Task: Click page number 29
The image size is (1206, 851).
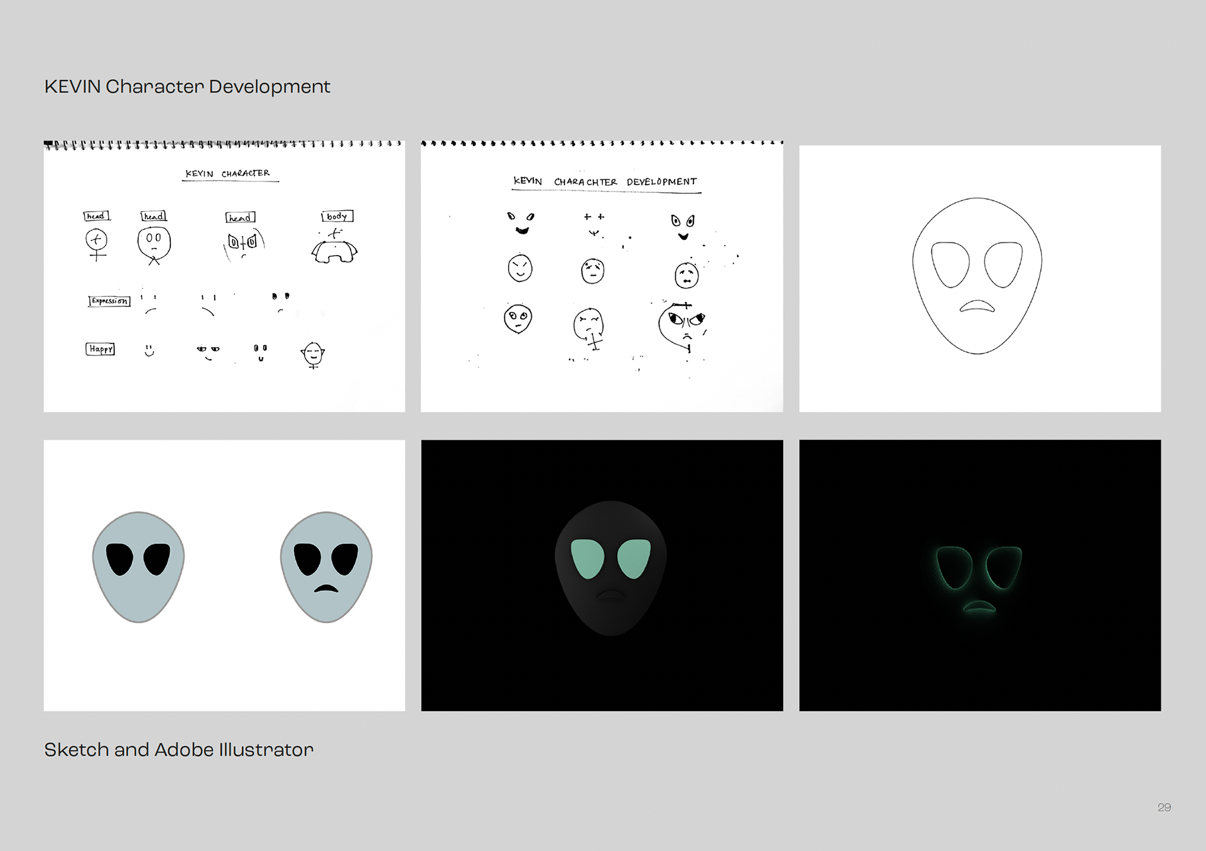Action: pyautogui.click(x=1164, y=807)
